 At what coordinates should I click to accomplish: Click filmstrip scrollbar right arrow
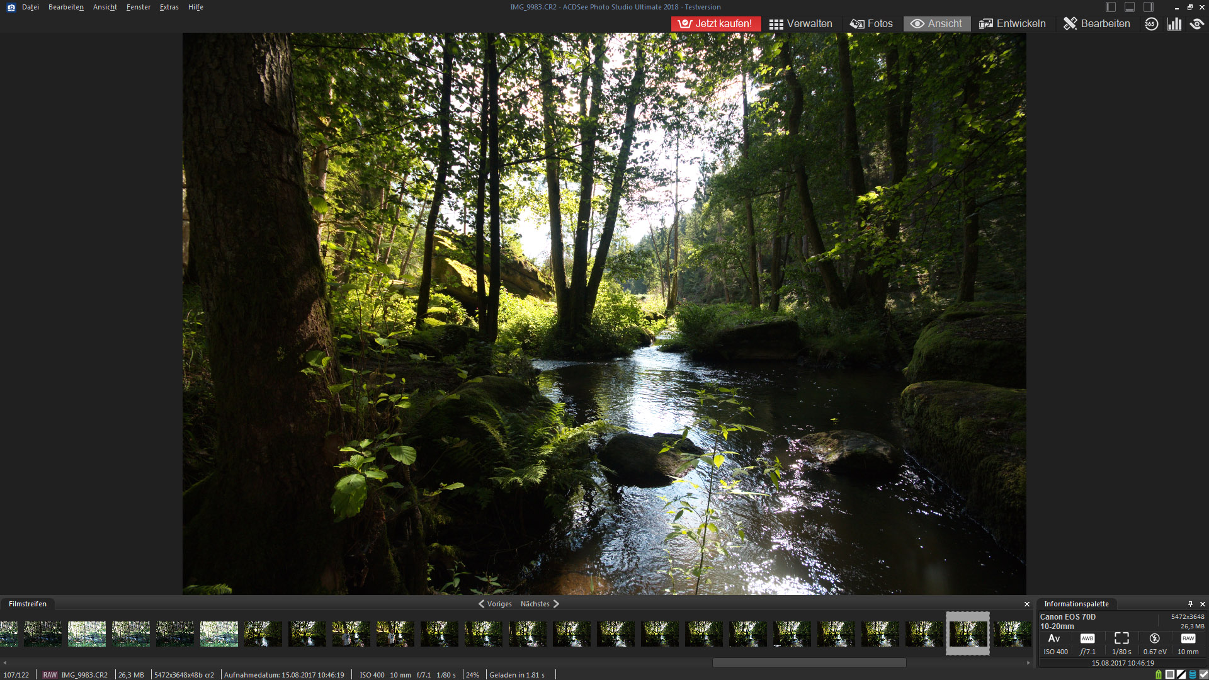(x=1028, y=662)
